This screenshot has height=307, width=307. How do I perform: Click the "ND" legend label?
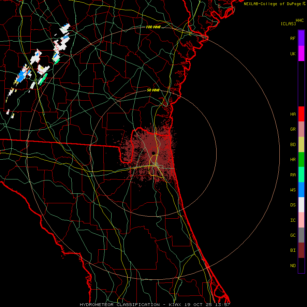[x=293, y=265]
